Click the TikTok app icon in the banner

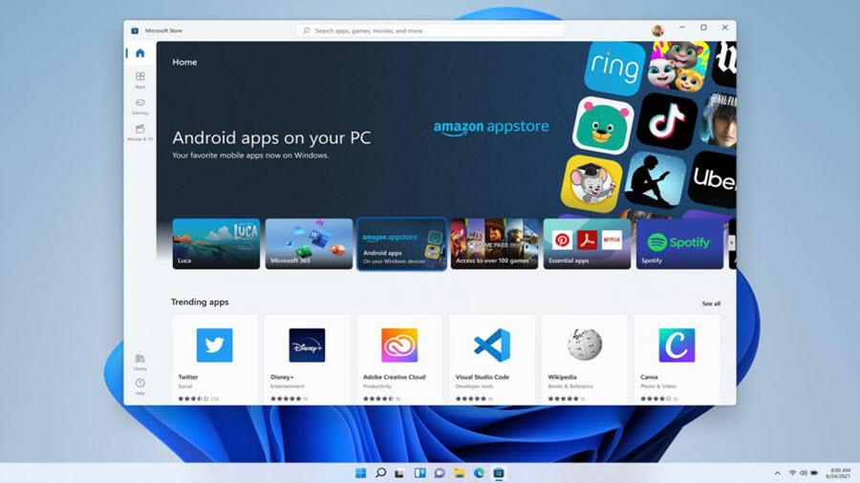pyautogui.click(x=667, y=121)
